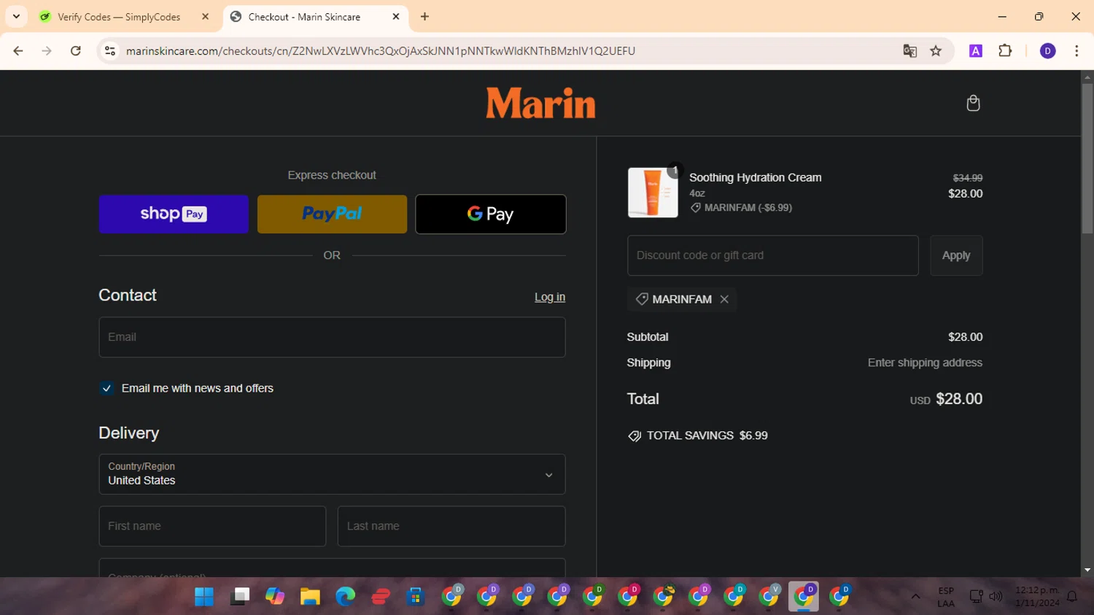Open a new browser tab
The width and height of the screenshot is (1094, 615).
(425, 17)
